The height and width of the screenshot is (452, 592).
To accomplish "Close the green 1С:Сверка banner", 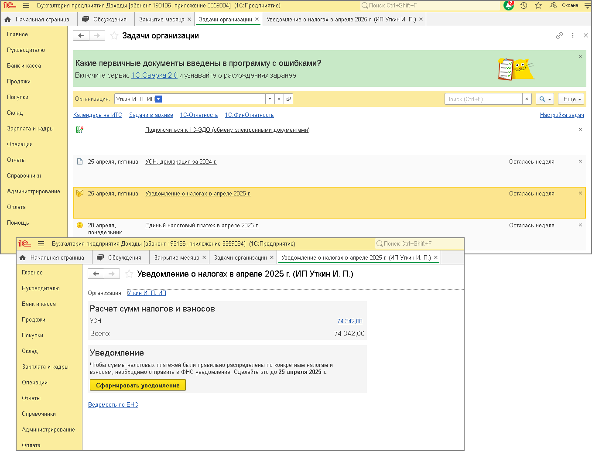I will point(580,57).
